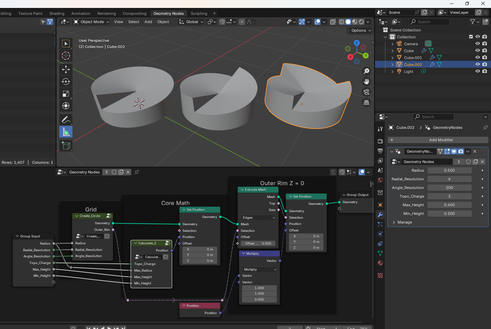Open the World properties tab

380,180
